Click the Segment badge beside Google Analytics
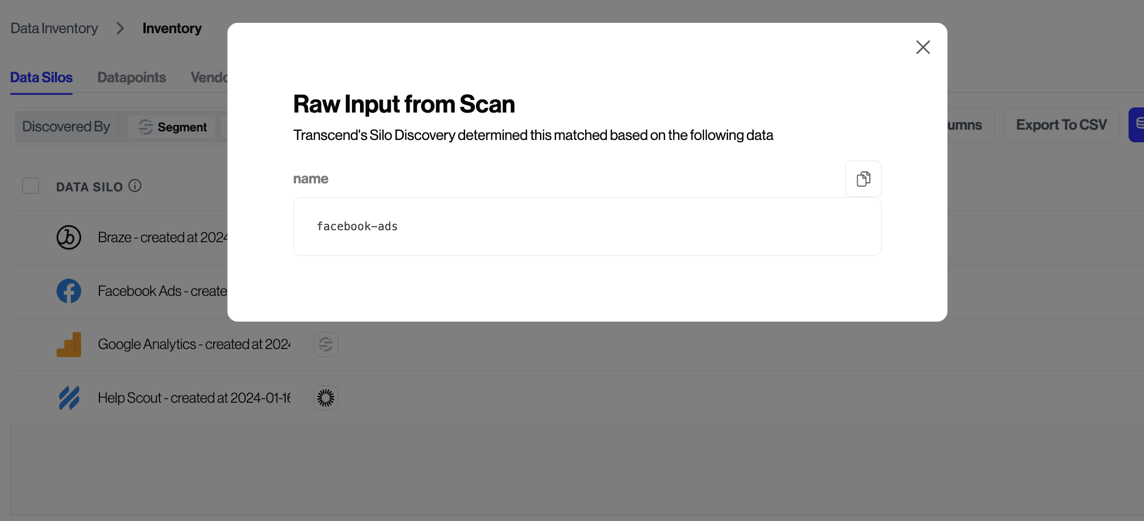 pos(326,344)
